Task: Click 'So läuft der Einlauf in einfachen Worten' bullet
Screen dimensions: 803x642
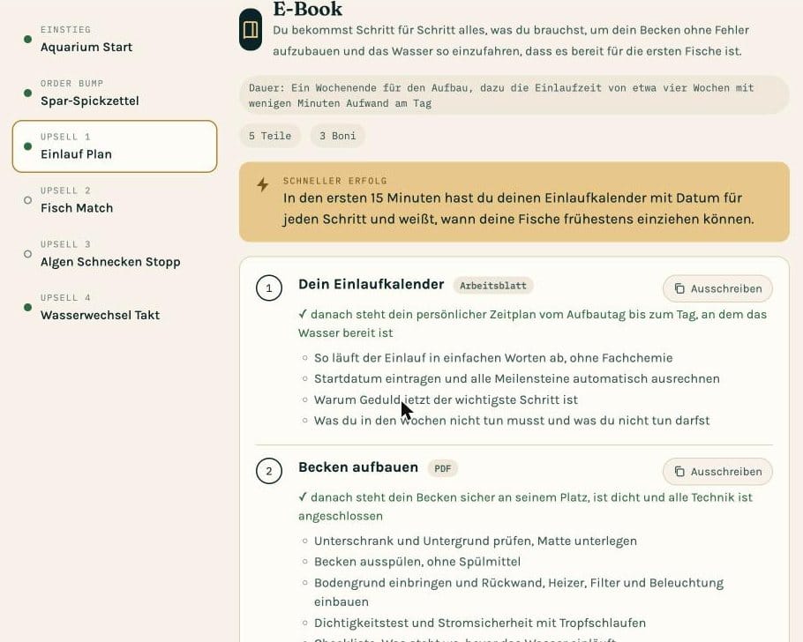Action: pyautogui.click(x=493, y=358)
